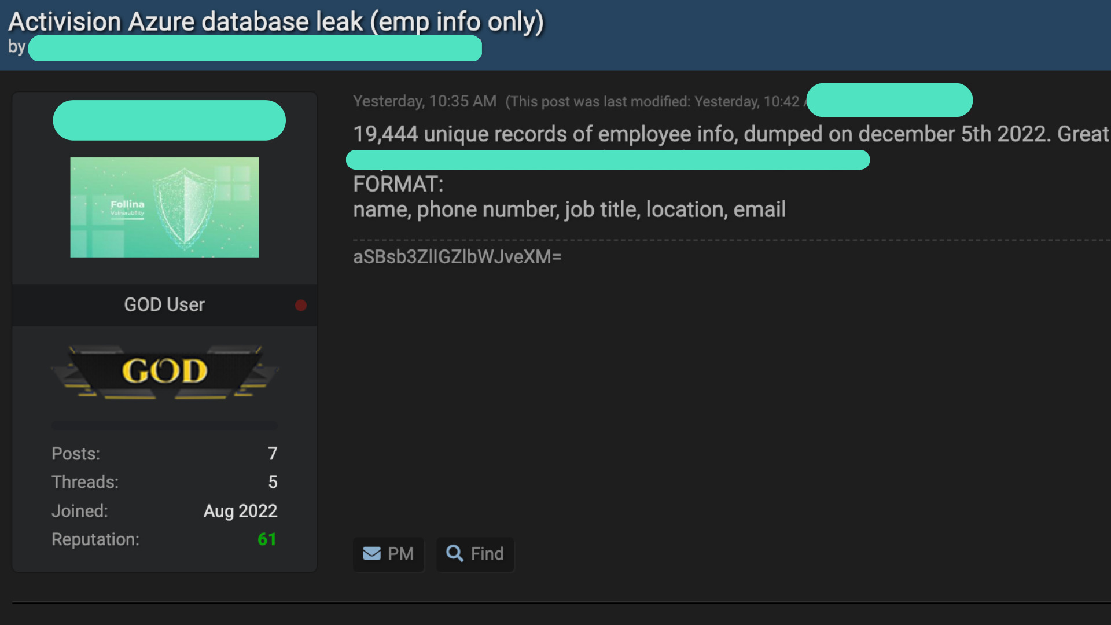Click the red offline status dot
The width and height of the screenshot is (1111, 625).
300,305
